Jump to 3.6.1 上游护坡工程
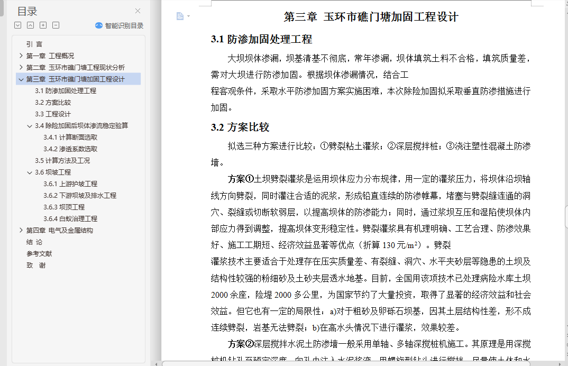The image size is (568, 366). point(70,184)
